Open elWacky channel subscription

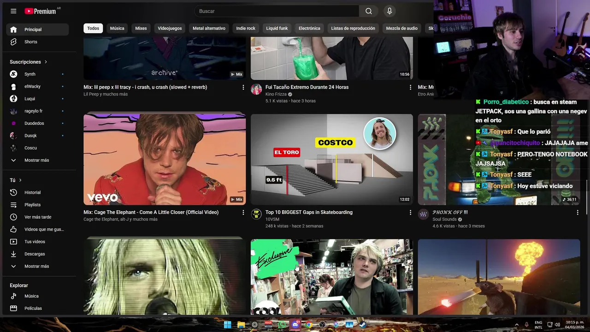(37, 86)
